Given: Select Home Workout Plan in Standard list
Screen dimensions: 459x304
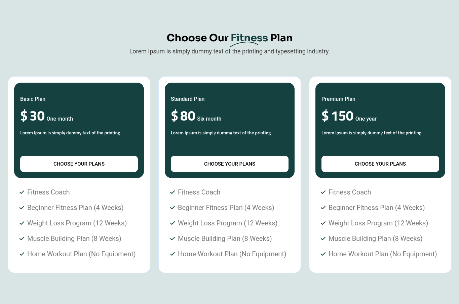Looking at the screenshot, I should [232, 254].
